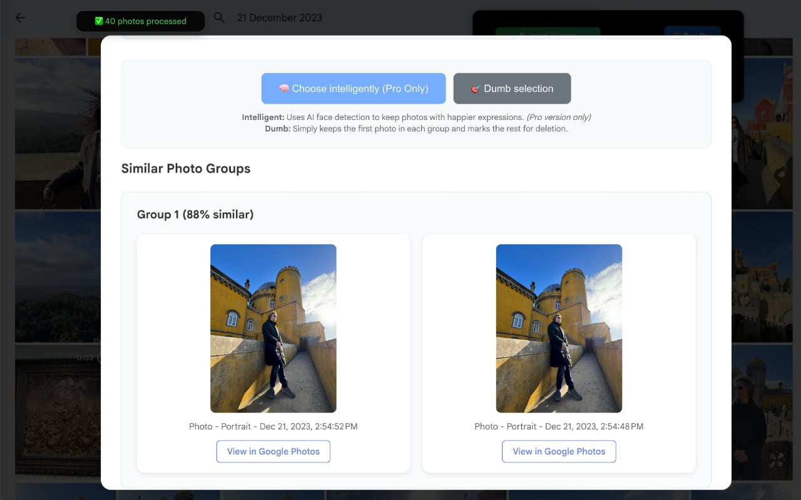Select the 'Group 1 (88% similar)' header
The width and height of the screenshot is (801, 500).
tap(195, 214)
